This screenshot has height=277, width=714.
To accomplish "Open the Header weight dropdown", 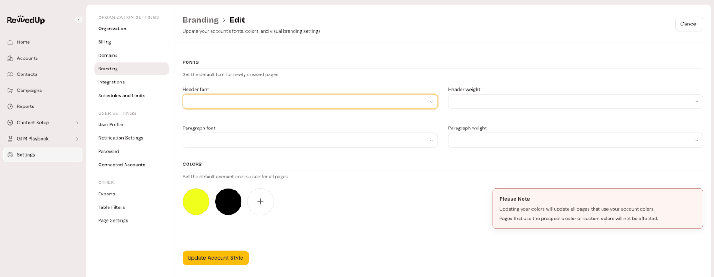I will point(575,102).
